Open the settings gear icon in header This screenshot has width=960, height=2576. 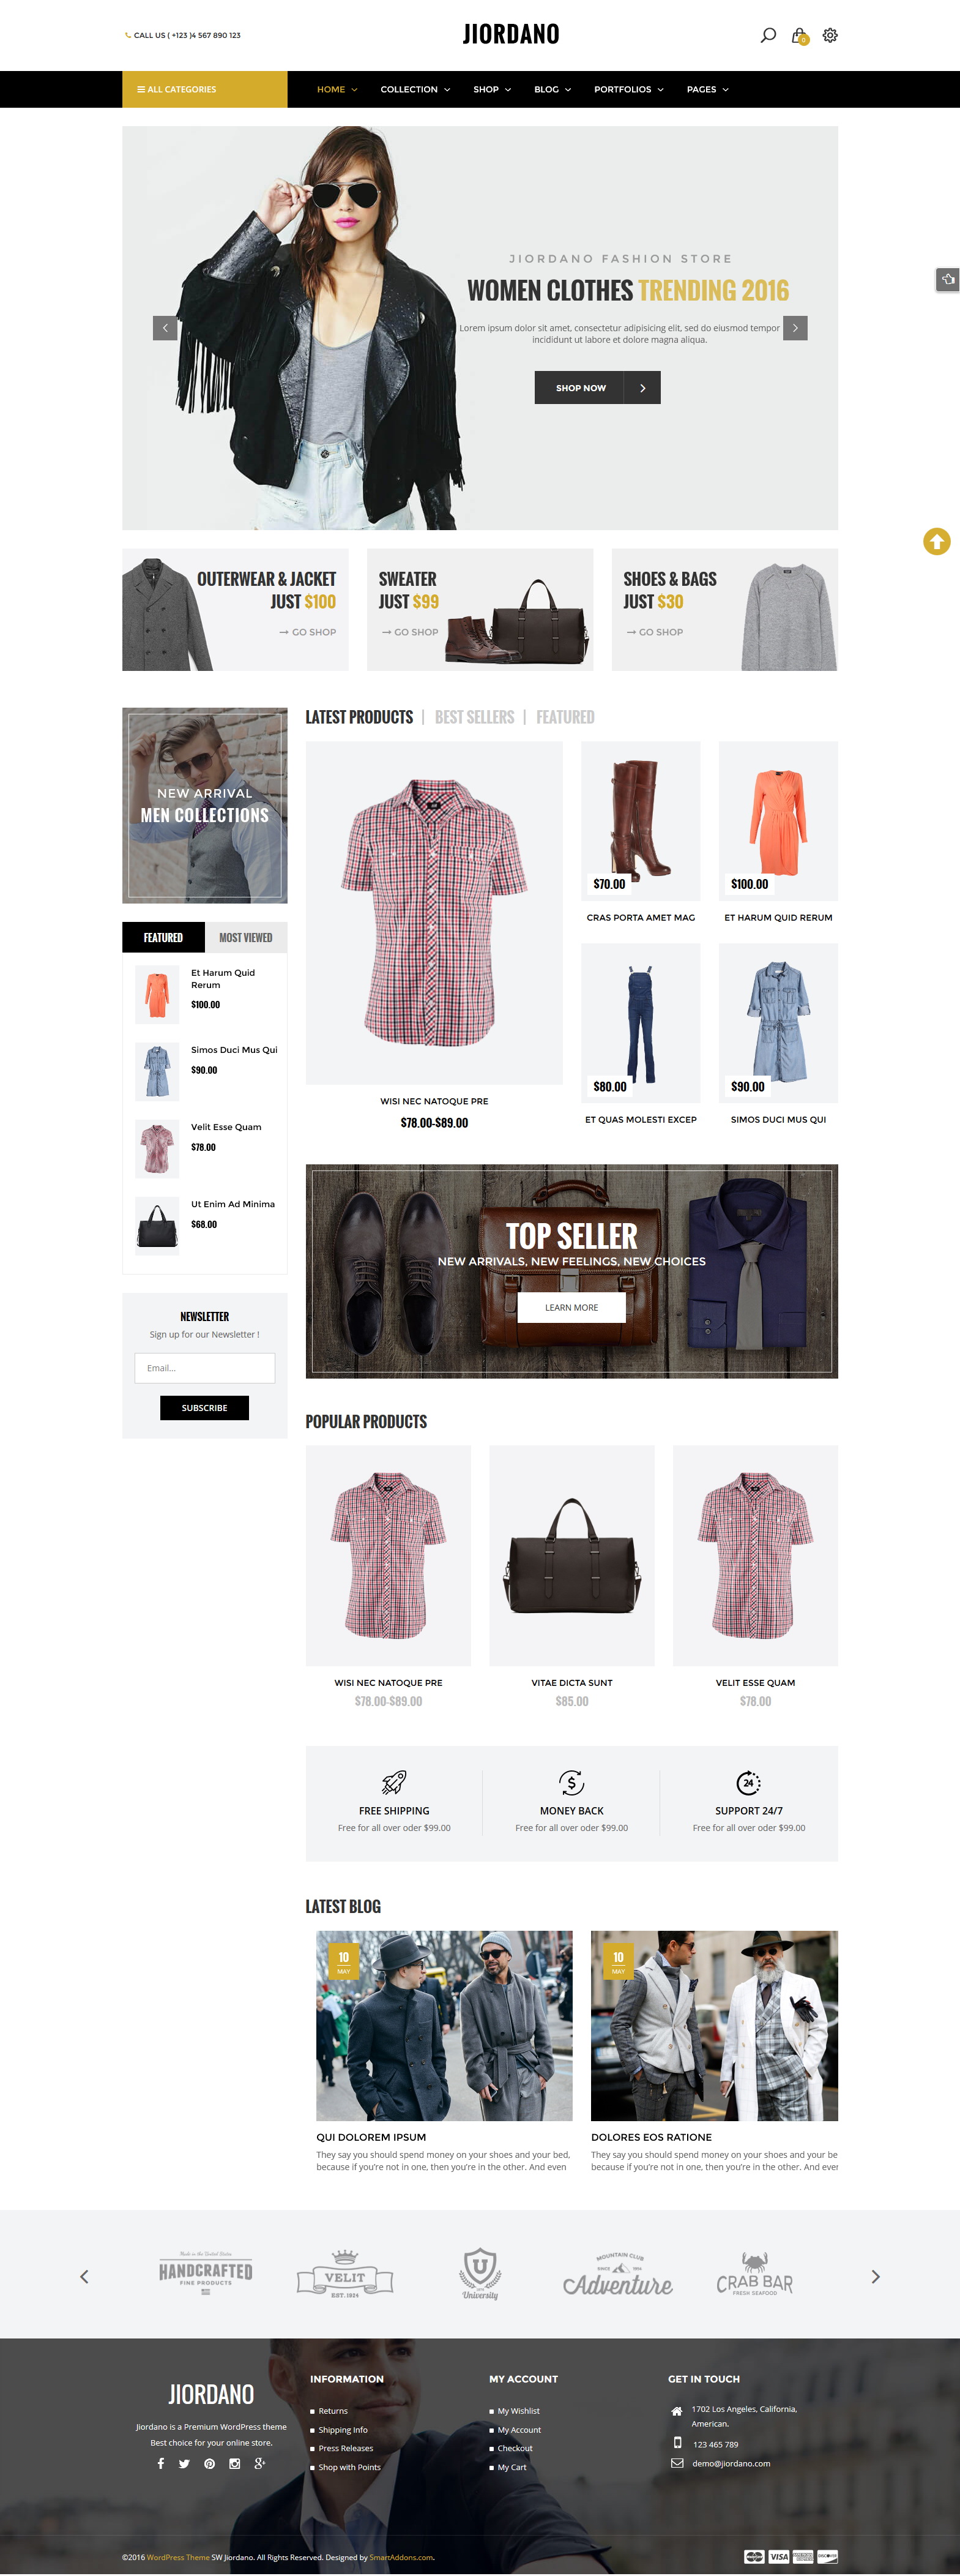(x=830, y=35)
